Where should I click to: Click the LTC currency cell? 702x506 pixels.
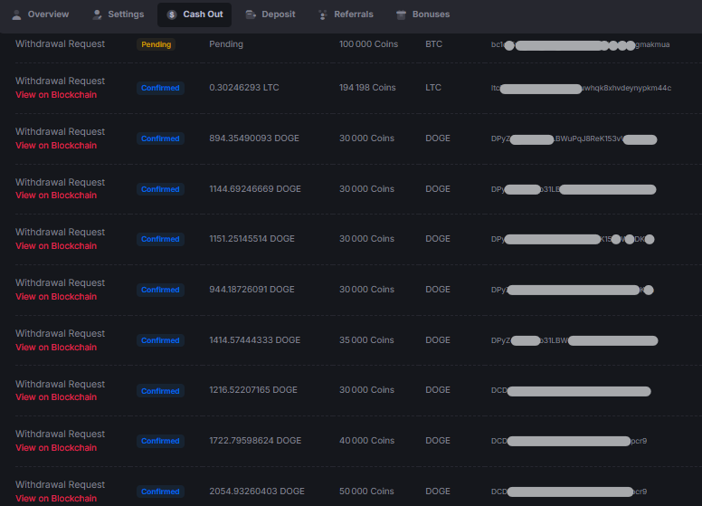(433, 87)
